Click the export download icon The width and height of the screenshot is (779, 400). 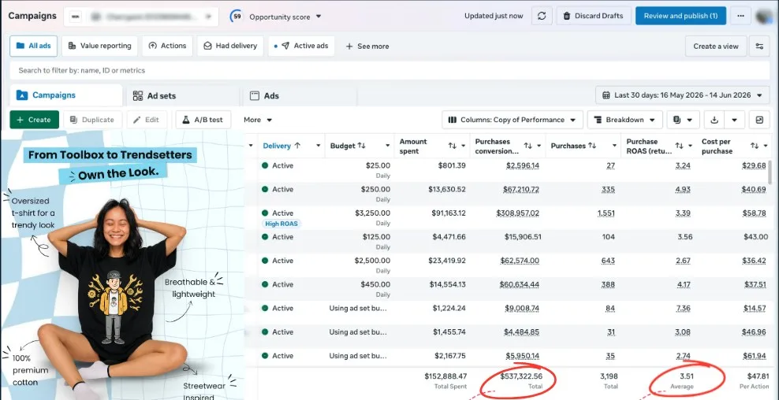[x=714, y=120]
